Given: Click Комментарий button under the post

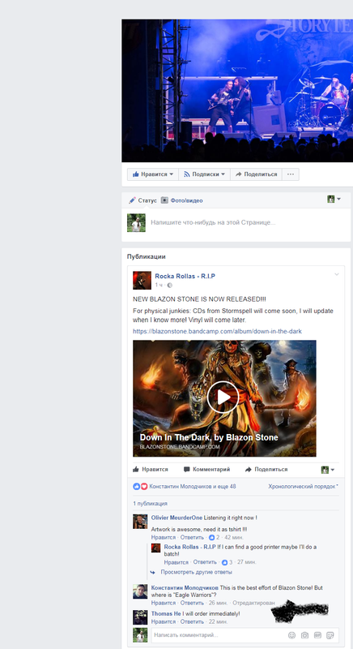Looking at the screenshot, I should click(x=206, y=470).
